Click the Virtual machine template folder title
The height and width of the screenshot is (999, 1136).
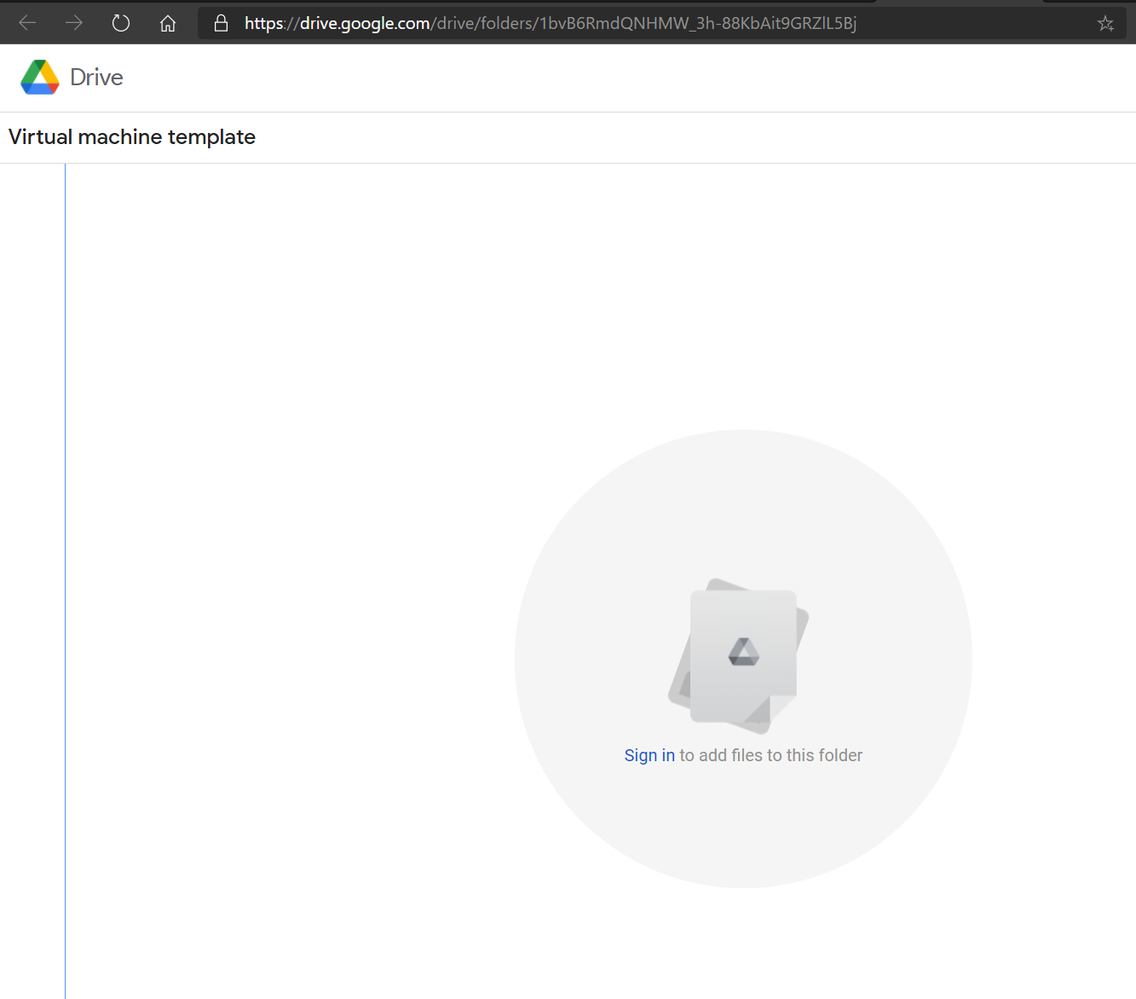(x=132, y=137)
